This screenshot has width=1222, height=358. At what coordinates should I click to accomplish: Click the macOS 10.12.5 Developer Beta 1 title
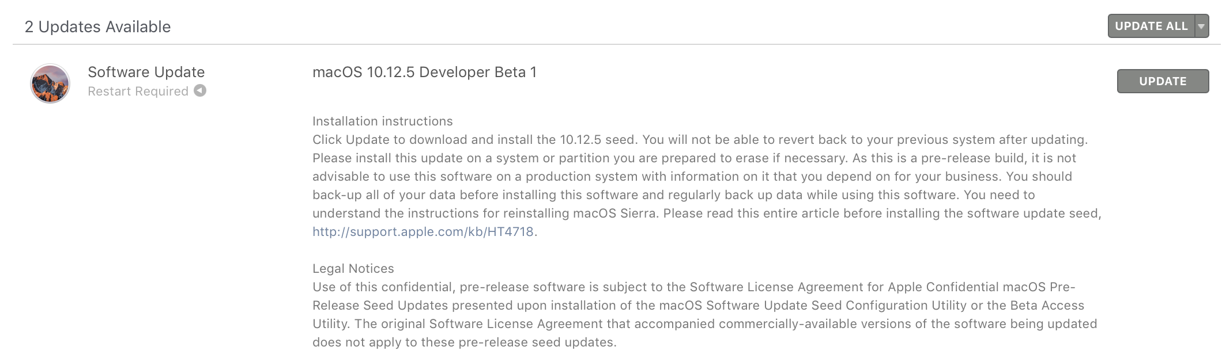[424, 72]
